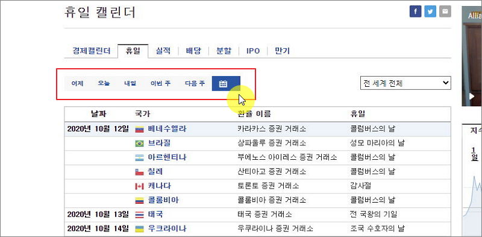Click 전 국왕의 기일 holiday cell
This screenshot has width=482, height=237.
374,215
